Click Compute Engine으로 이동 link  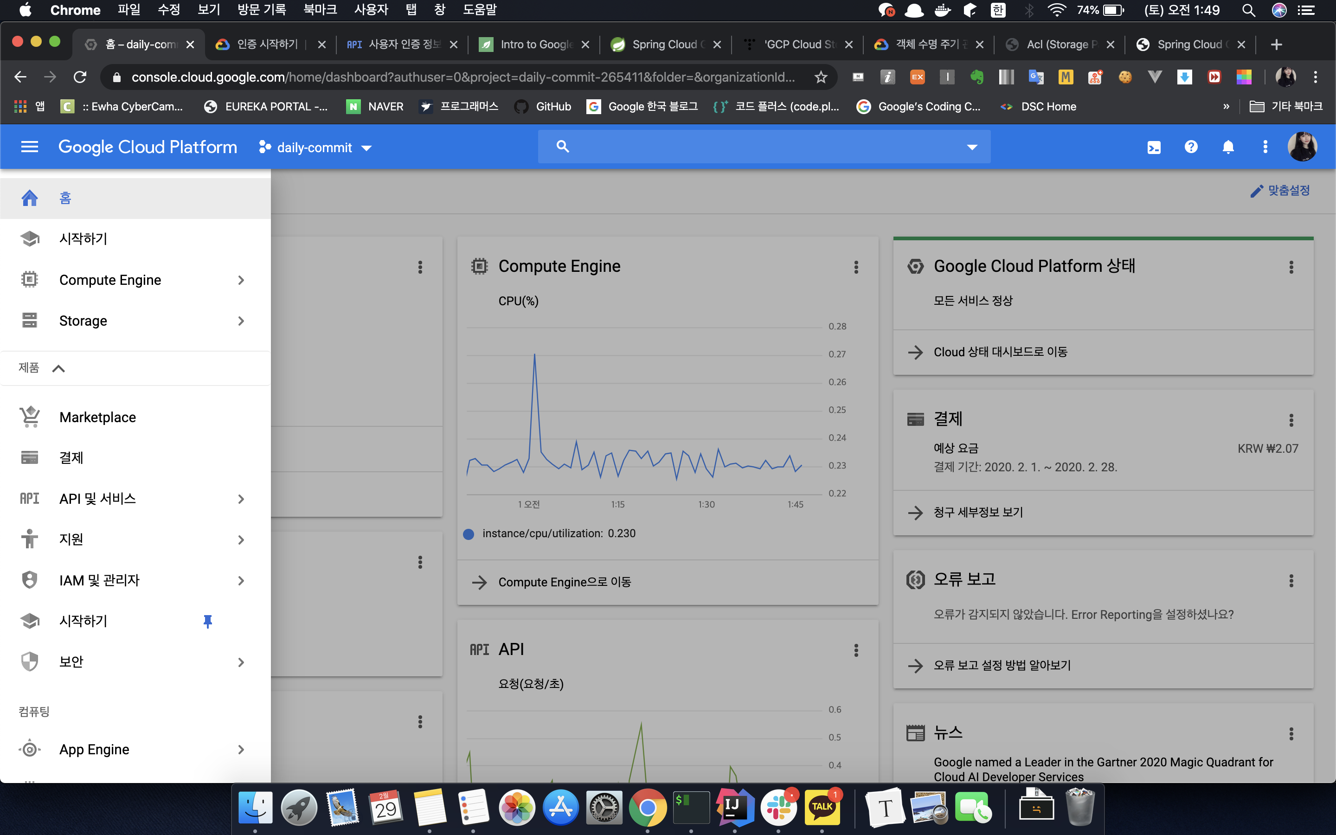click(564, 582)
